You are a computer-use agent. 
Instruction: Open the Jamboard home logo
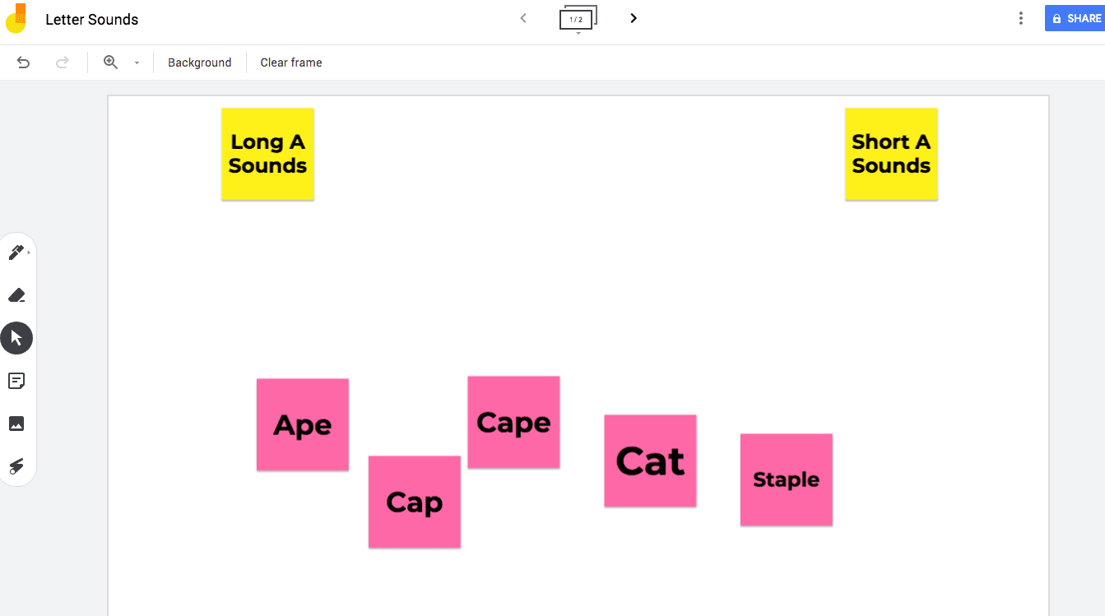[16, 18]
